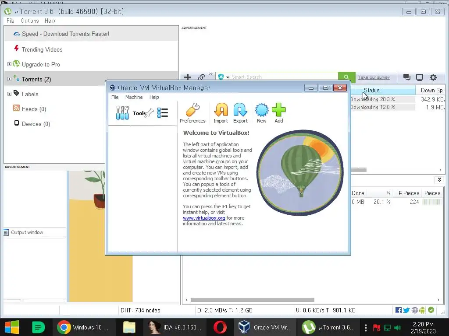Screen dimensions: 449x336
Task: Click the 342.9 KB down speed cell
Action: [x=432, y=99]
